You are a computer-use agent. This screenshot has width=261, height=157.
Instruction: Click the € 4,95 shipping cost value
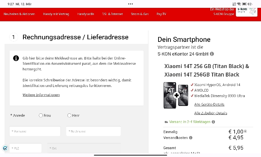coord(236,138)
